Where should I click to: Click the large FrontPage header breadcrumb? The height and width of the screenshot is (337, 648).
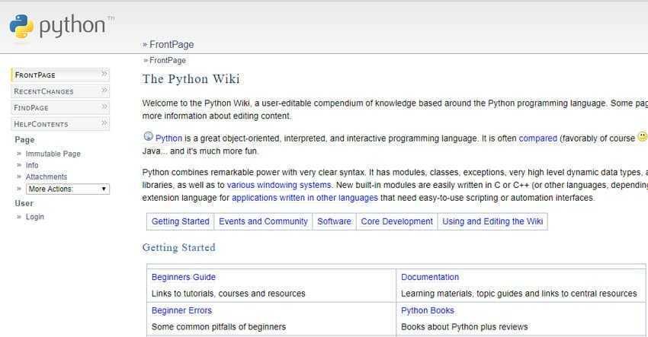[172, 45]
